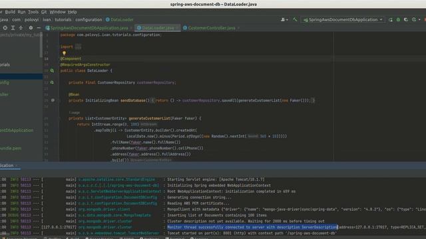
Task: Click the 'com' breadcrumb segment
Action: 16,20
